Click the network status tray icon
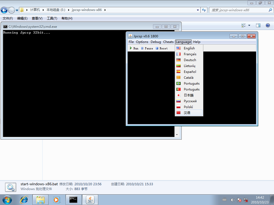 (x=246, y=200)
